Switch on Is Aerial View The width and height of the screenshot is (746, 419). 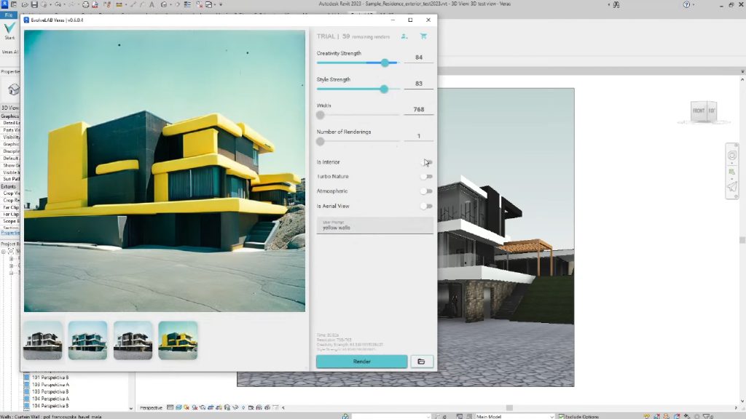click(x=426, y=206)
